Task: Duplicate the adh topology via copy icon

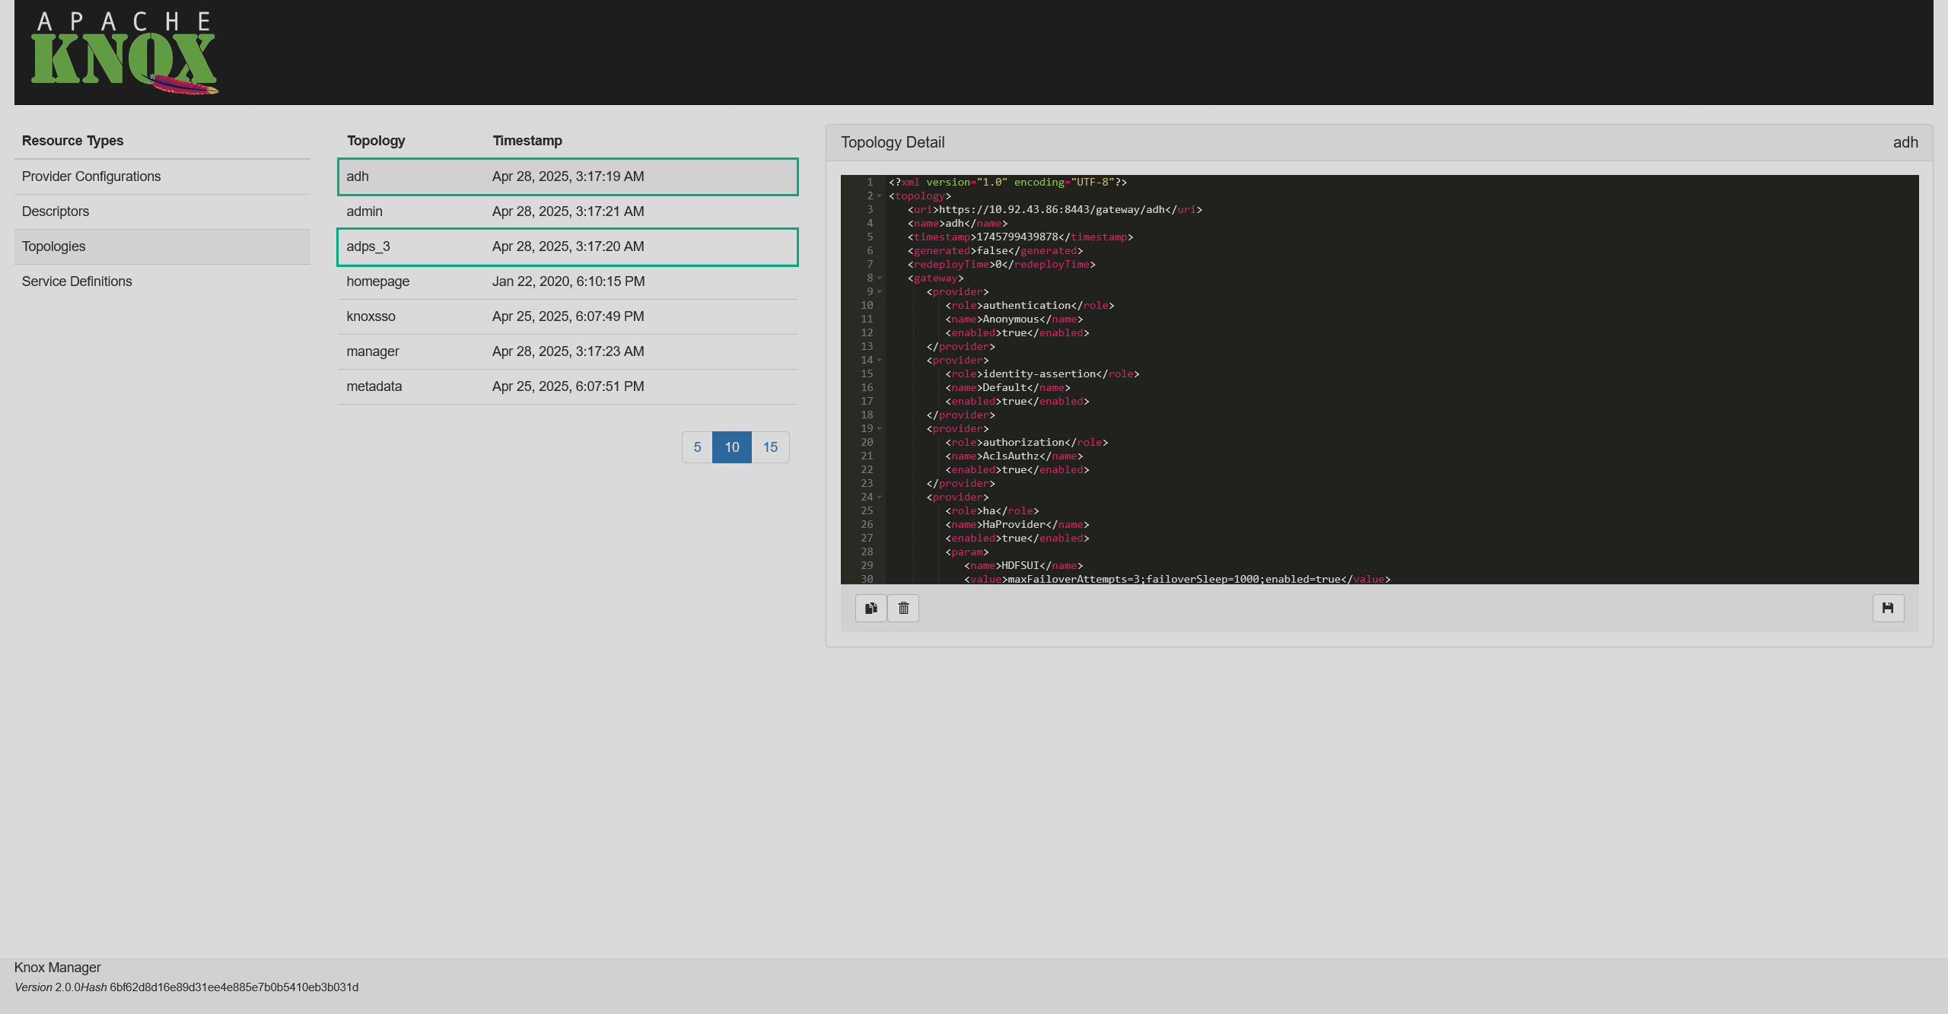Action: click(871, 608)
